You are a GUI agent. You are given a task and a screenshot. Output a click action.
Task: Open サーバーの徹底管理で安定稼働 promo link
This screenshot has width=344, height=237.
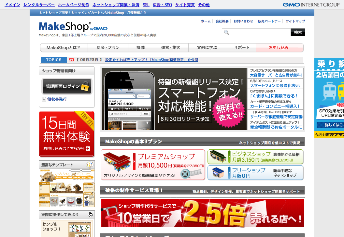point(276,117)
